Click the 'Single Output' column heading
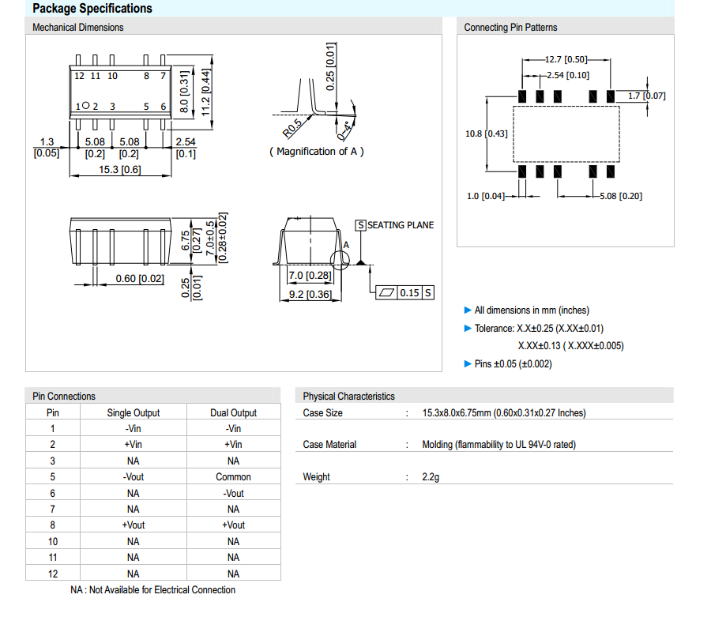 (133, 412)
